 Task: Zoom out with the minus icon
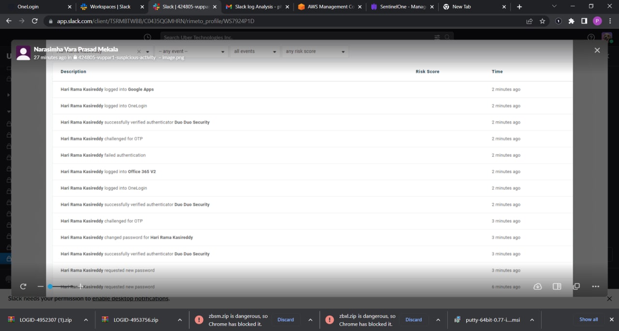tap(41, 286)
